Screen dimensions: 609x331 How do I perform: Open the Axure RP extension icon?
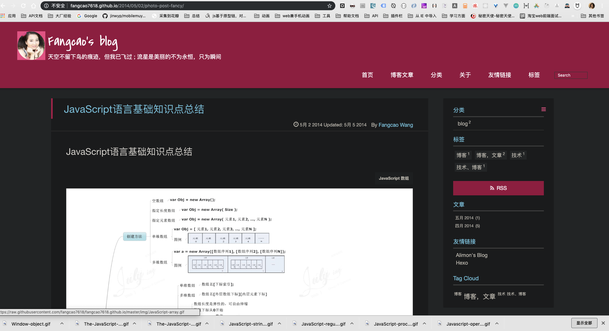(x=424, y=6)
